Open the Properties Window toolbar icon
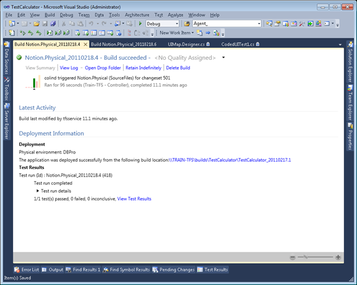This screenshot has height=285, width=357. click(x=278, y=24)
